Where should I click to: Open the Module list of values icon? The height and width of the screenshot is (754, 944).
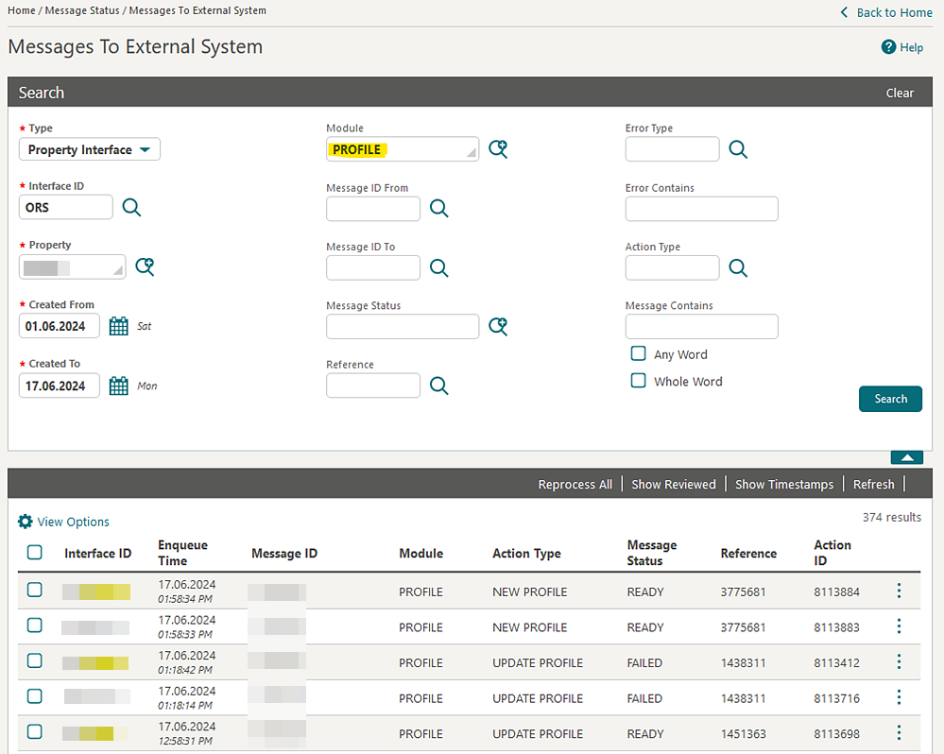click(x=498, y=148)
